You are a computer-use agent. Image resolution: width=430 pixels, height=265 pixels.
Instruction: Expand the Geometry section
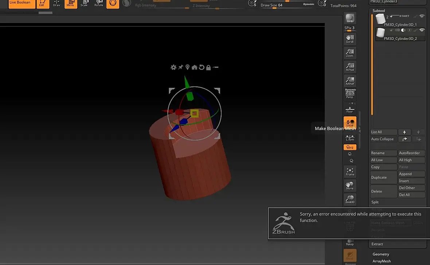coord(381,254)
